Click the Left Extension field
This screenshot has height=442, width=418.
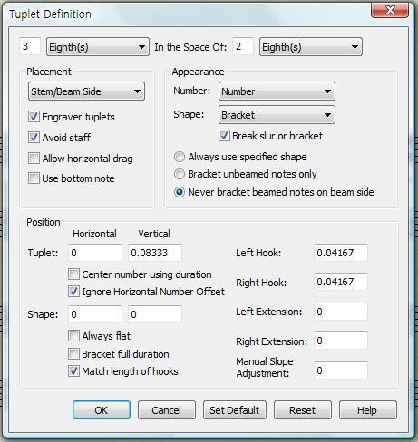coord(341,312)
